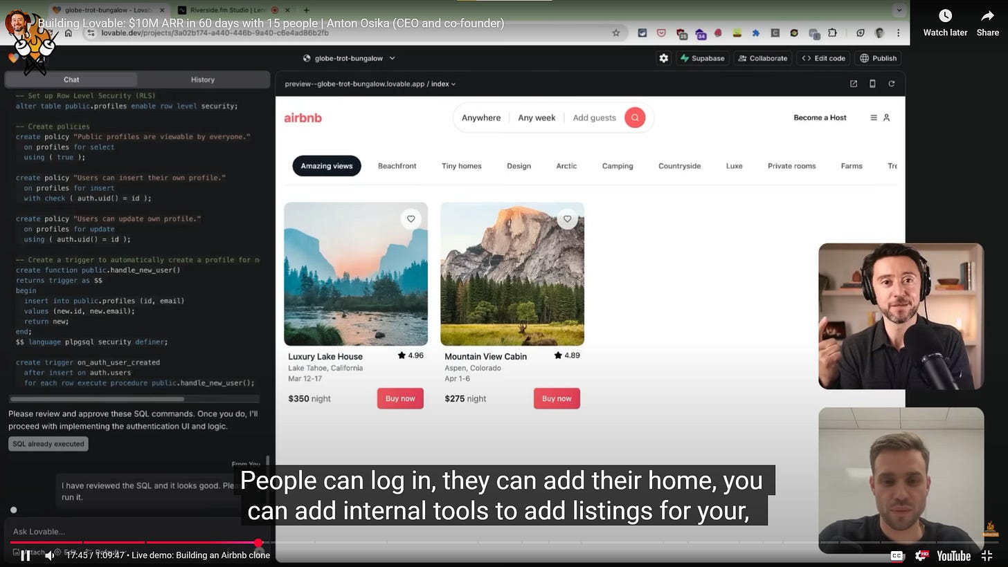Select the Farms category
This screenshot has height=567, width=1008.
(852, 166)
